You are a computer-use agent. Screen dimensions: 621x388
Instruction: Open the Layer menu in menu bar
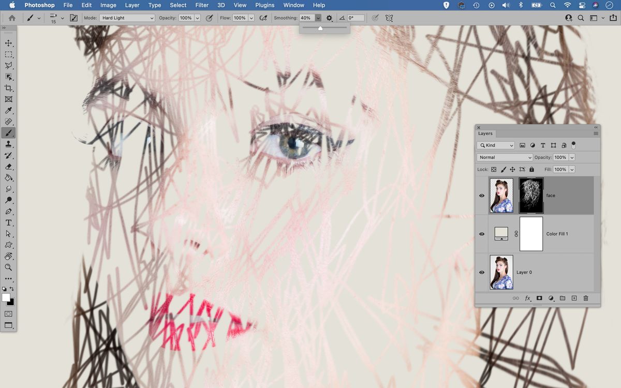(132, 5)
